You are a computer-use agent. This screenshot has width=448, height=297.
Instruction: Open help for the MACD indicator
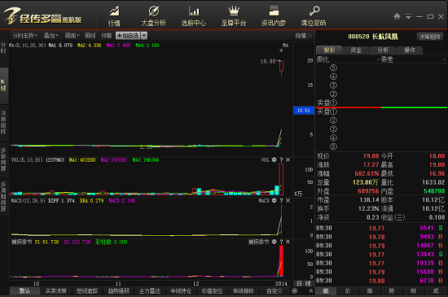pyautogui.click(x=281, y=201)
